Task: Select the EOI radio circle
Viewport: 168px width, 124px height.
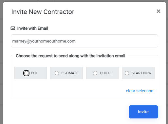Action: (26, 73)
